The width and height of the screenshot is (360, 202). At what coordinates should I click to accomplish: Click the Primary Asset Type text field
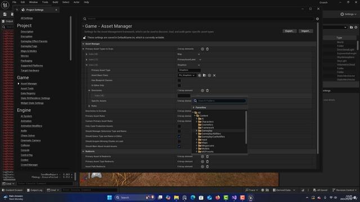[189, 70]
